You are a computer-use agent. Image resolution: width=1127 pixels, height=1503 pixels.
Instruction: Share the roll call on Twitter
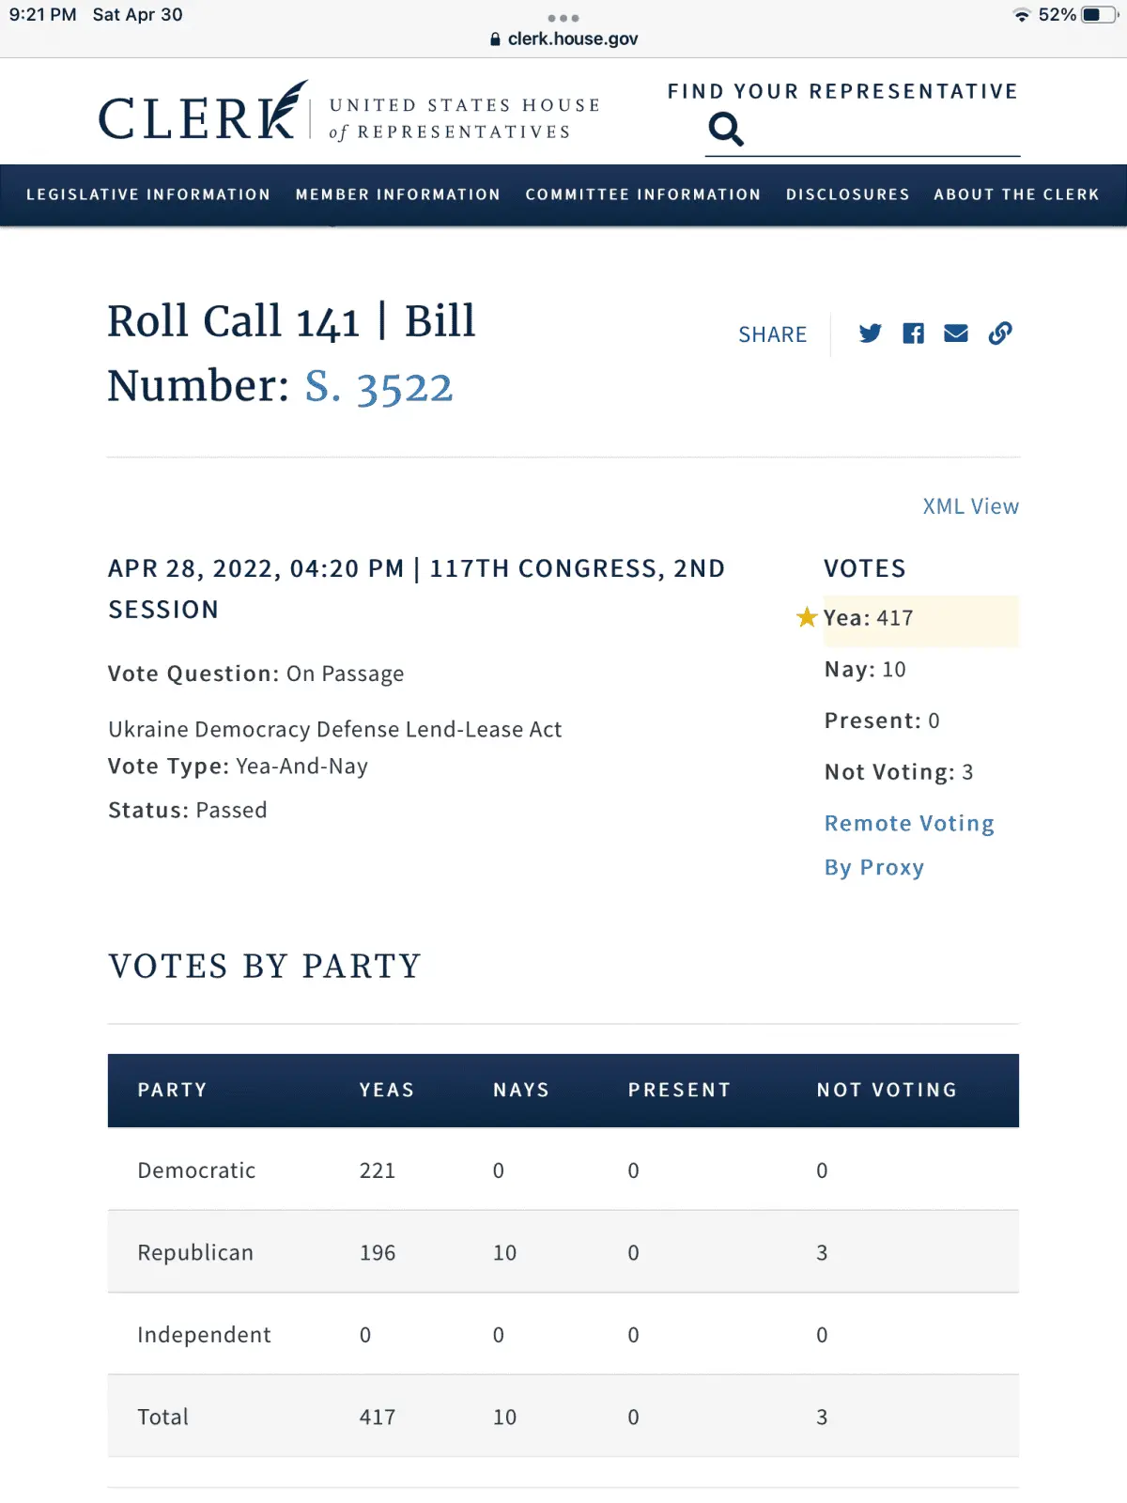point(870,333)
